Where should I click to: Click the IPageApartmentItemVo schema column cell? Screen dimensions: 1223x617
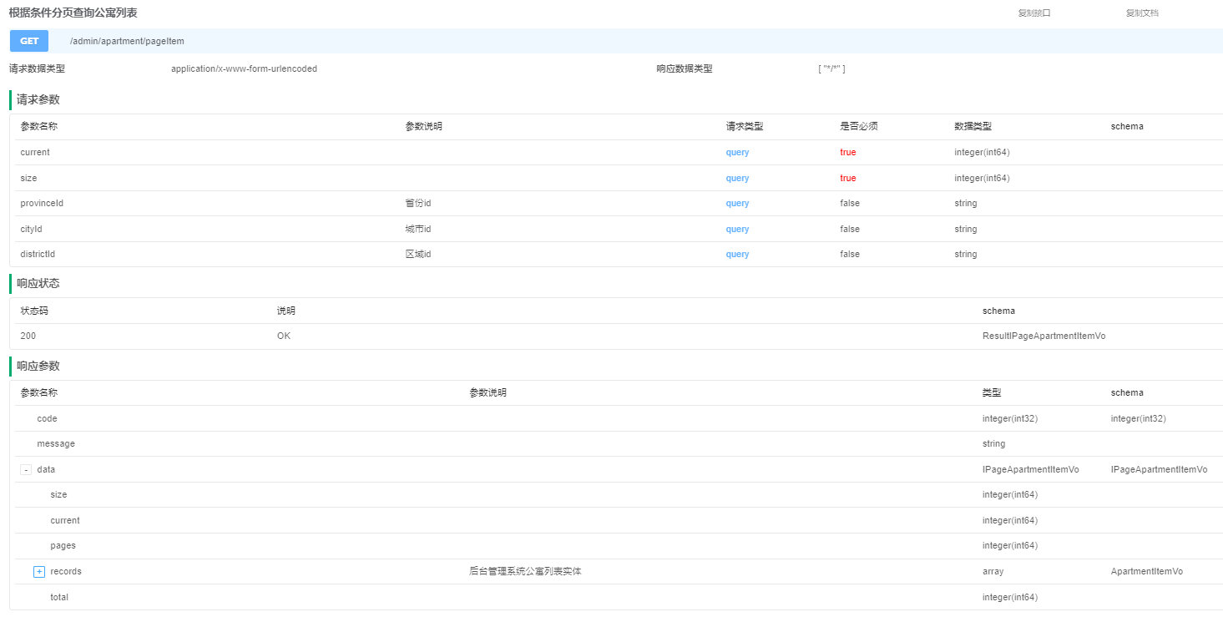point(1159,470)
